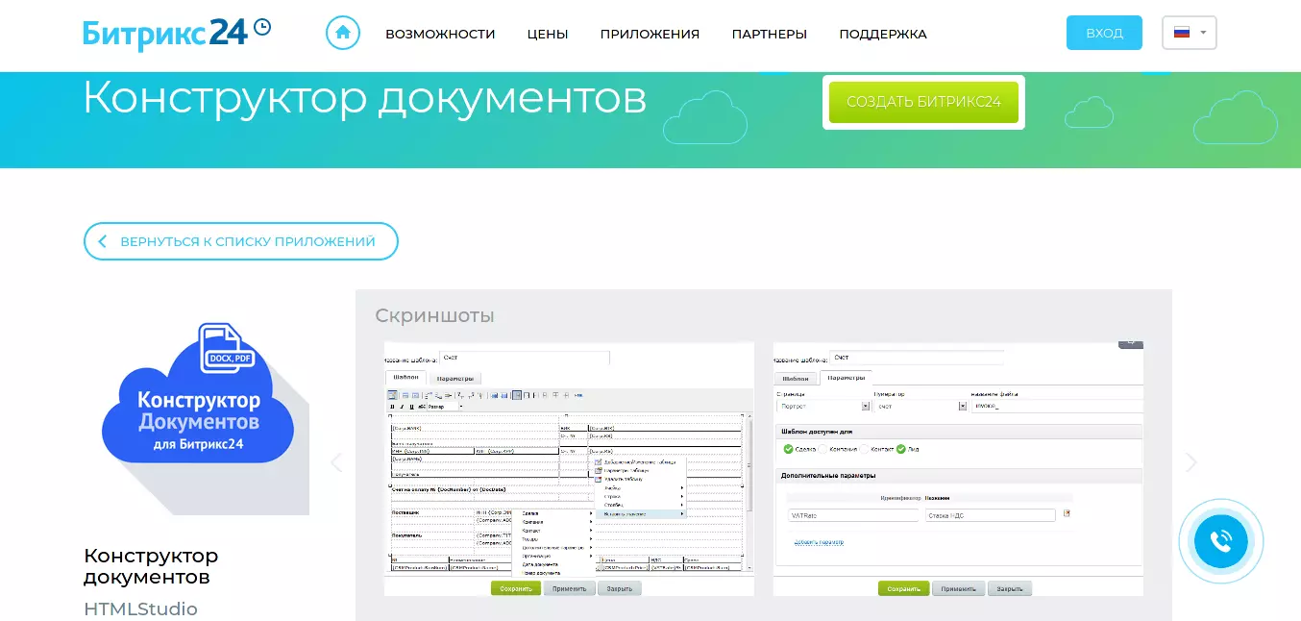
Task: Show next screenshot with right arrow
Action: pos(1191,462)
